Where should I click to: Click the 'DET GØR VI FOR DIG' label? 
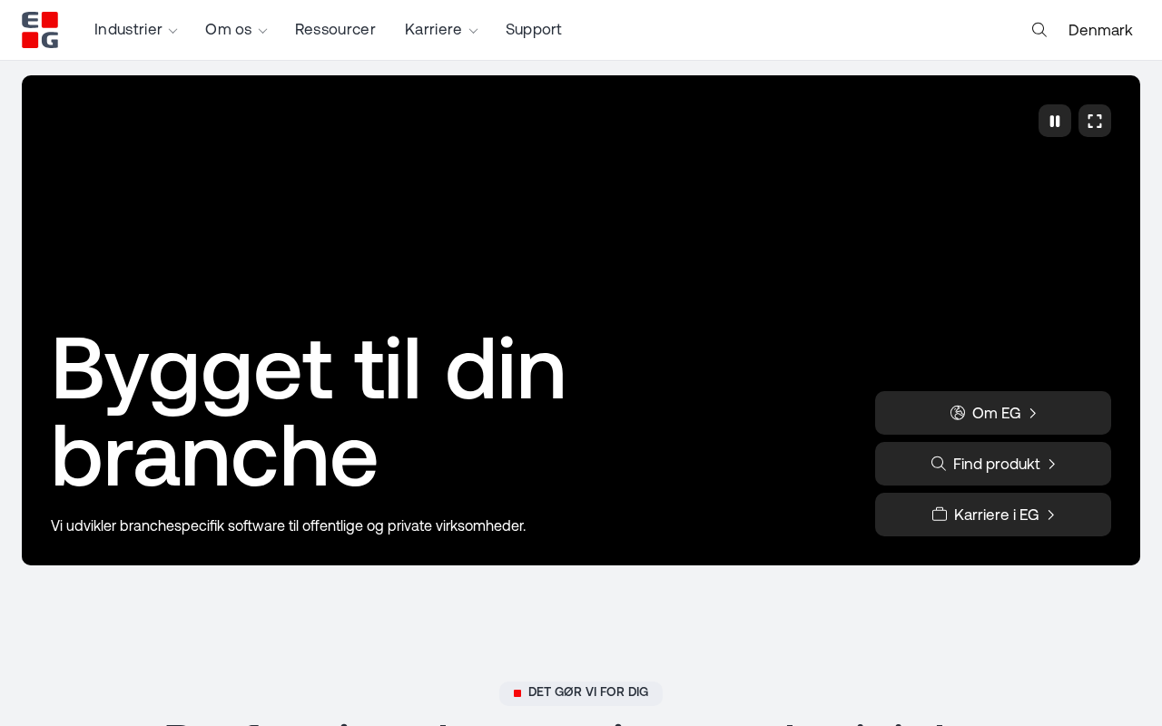point(581,693)
